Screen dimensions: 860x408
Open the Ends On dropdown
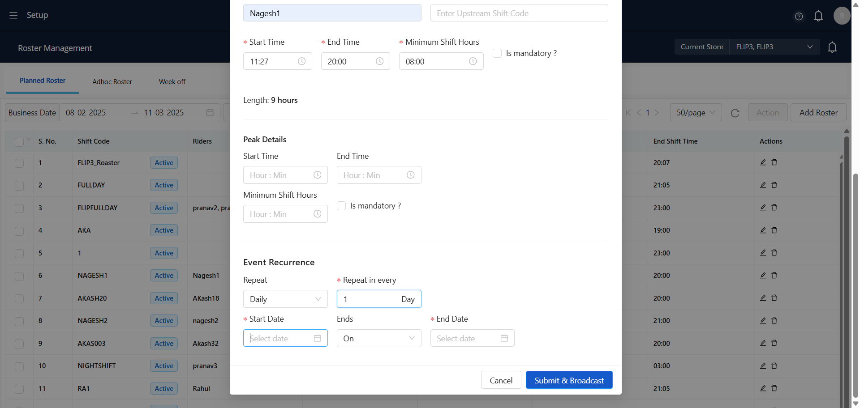pos(378,338)
